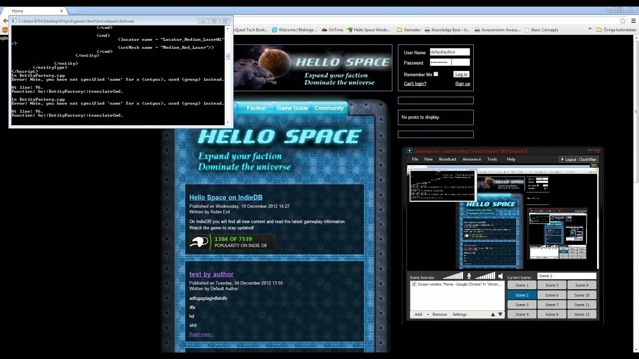The width and height of the screenshot is (639, 359).
Task: Open the Knowledge Base bookmark
Action: (x=447, y=30)
